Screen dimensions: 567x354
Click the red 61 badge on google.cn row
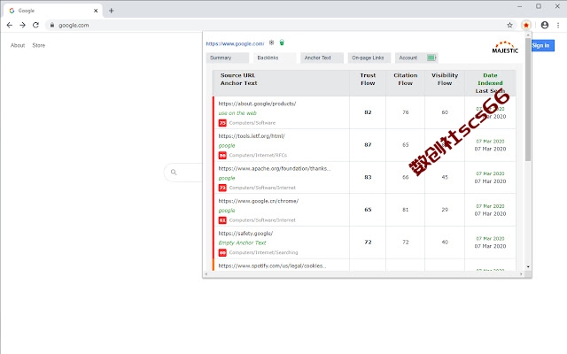click(x=222, y=220)
